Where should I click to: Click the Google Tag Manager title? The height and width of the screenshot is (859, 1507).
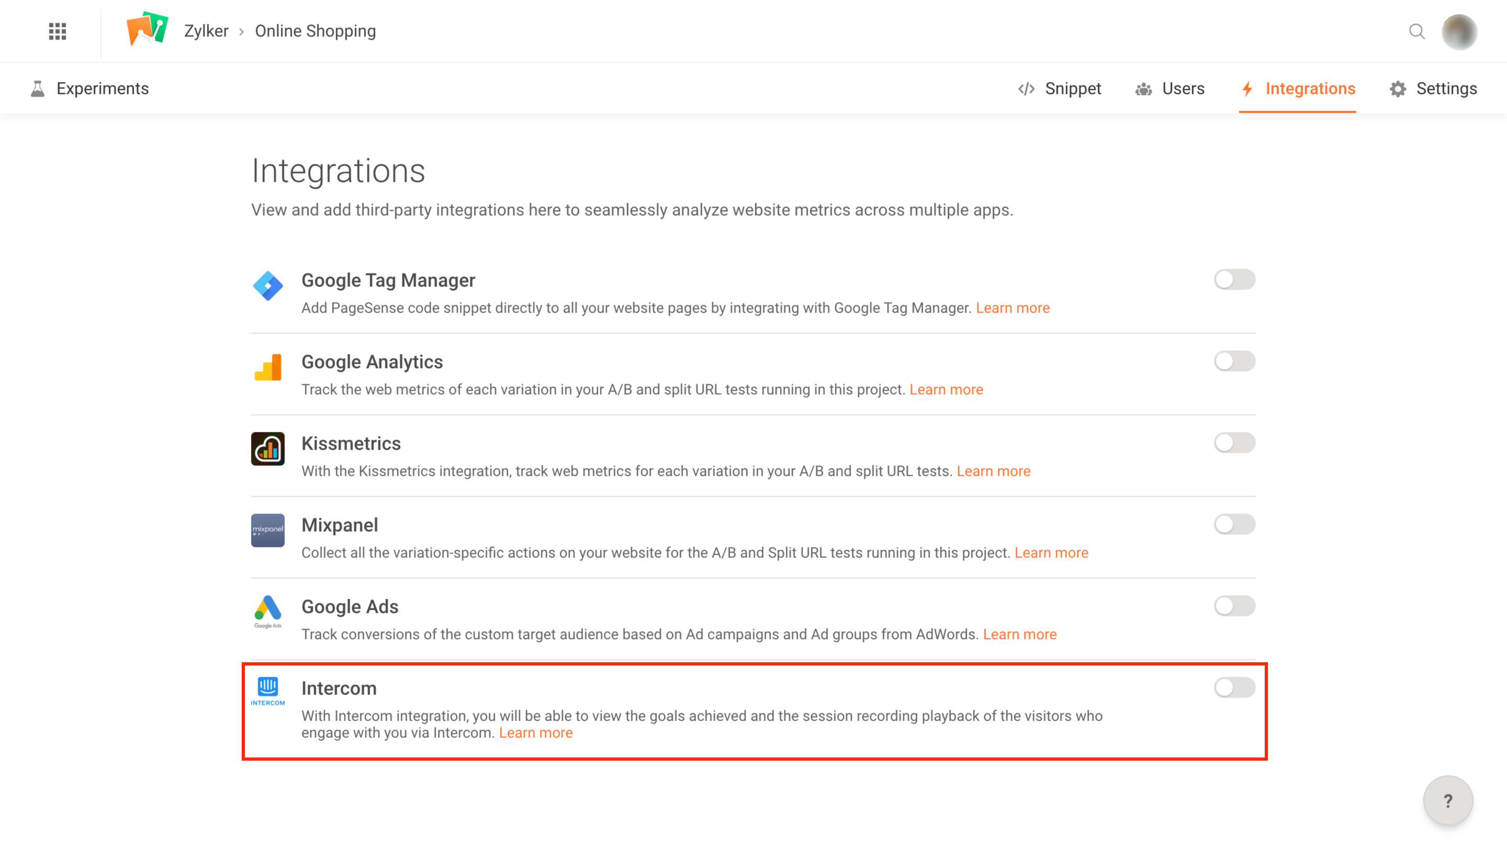point(388,280)
